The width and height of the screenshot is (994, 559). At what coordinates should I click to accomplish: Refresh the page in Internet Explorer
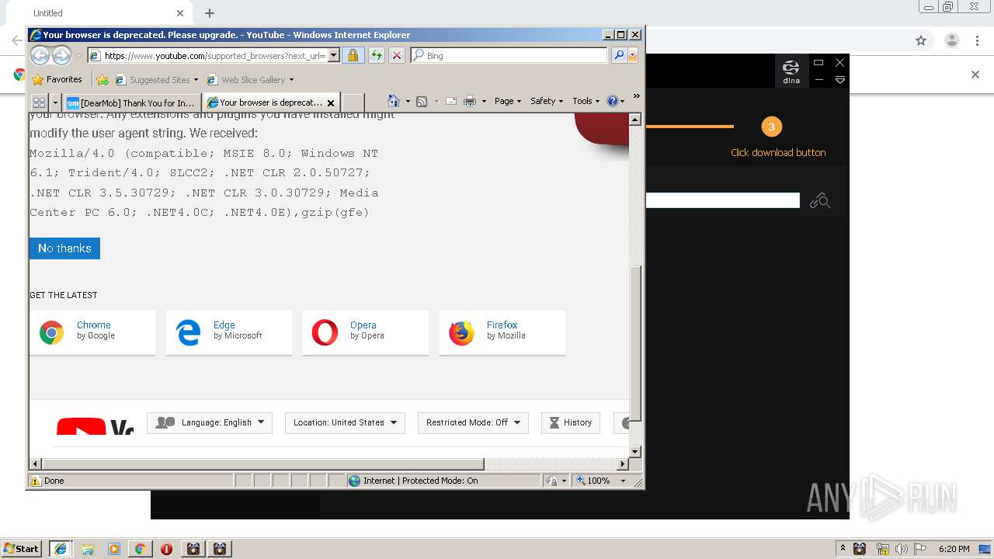point(376,55)
